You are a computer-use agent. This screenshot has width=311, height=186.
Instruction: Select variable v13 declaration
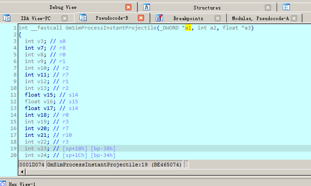tap(42, 88)
